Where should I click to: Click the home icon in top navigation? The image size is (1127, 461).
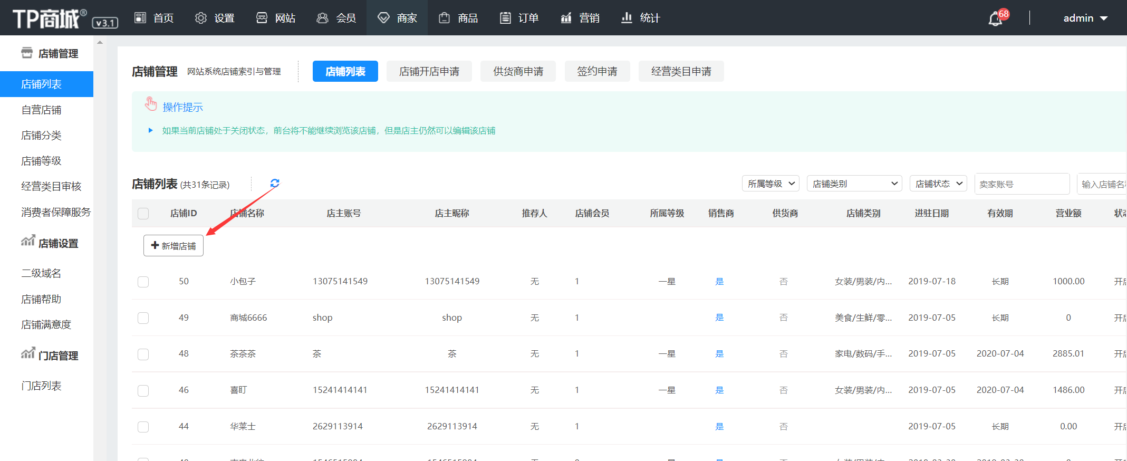point(140,18)
